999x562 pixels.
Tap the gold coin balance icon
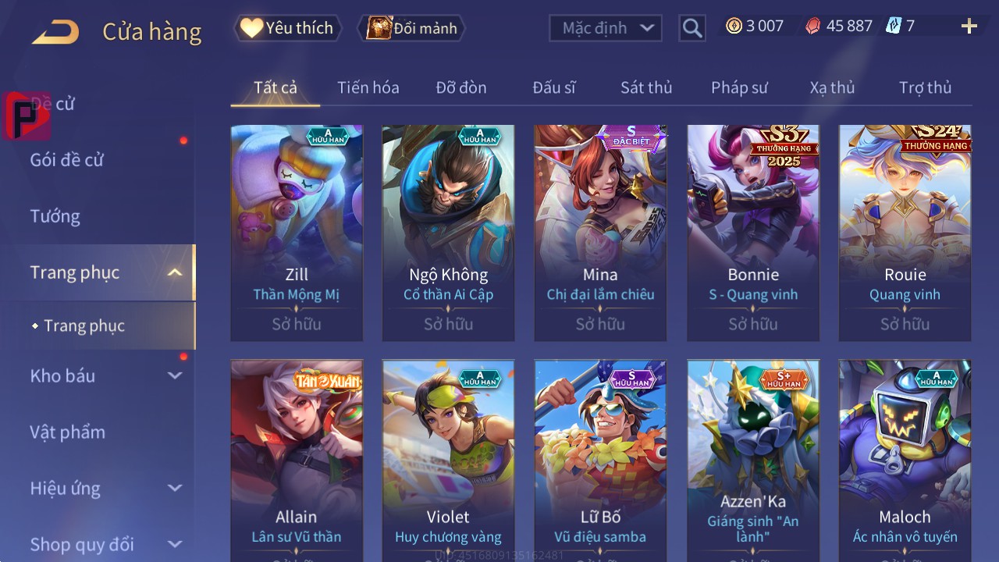(734, 26)
